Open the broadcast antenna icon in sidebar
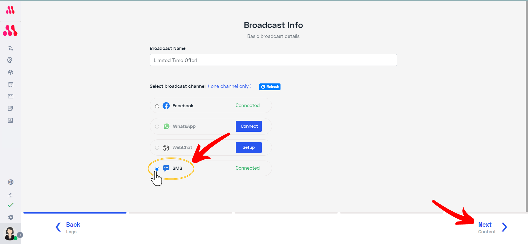 (x=10, y=72)
